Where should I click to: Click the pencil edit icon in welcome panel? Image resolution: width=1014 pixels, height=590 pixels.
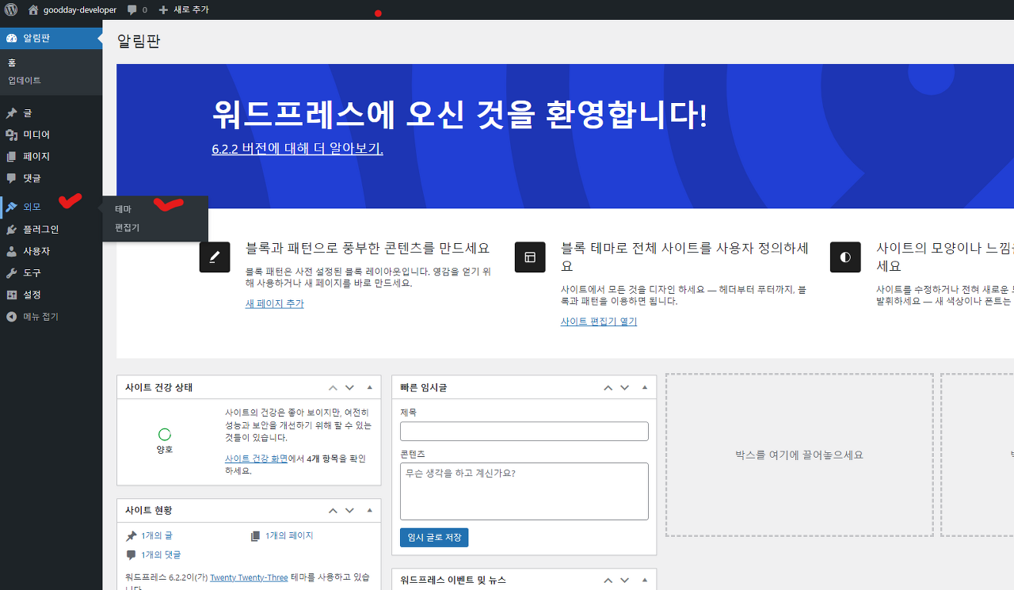[x=215, y=257]
